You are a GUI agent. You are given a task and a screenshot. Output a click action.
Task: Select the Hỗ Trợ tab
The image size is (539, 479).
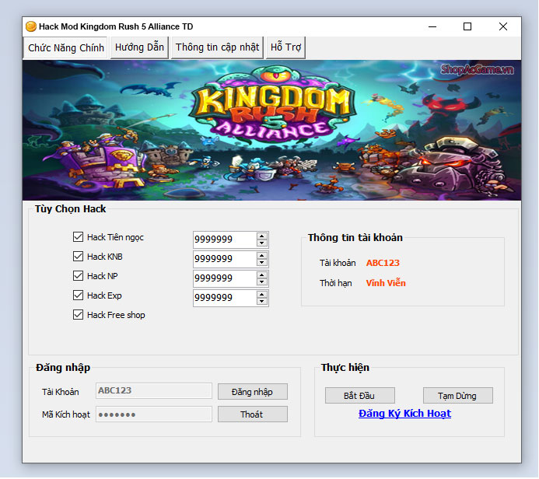pos(285,47)
